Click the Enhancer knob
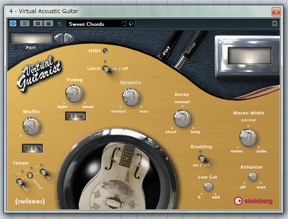The height and width of the screenshot is (219, 288). tap(252, 177)
